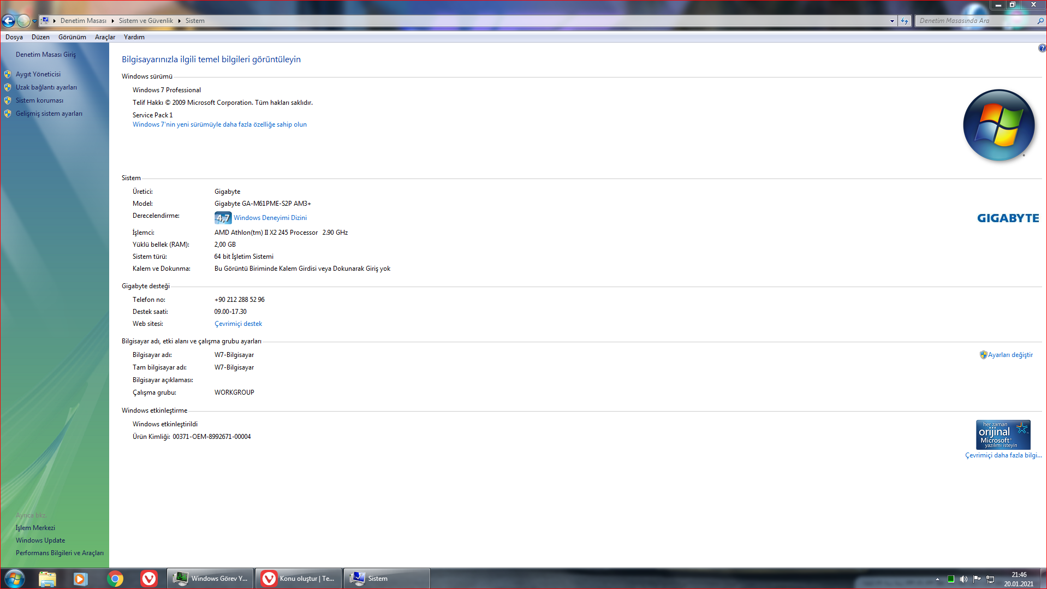Click the orijinal Microsoft genuine software badge
Image resolution: width=1047 pixels, height=589 pixels.
click(1003, 435)
